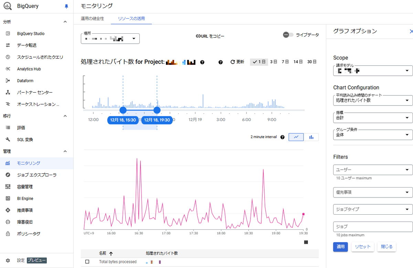This screenshot has width=413, height=268.
Task: Select the 30 日 time range
Action: [312, 62]
